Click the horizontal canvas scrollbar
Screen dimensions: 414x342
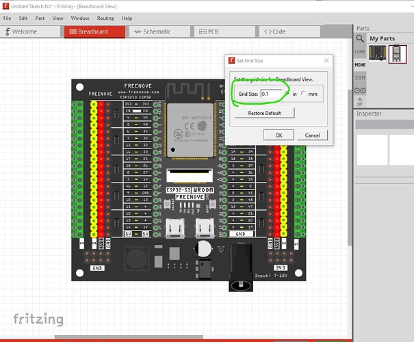click(129, 337)
